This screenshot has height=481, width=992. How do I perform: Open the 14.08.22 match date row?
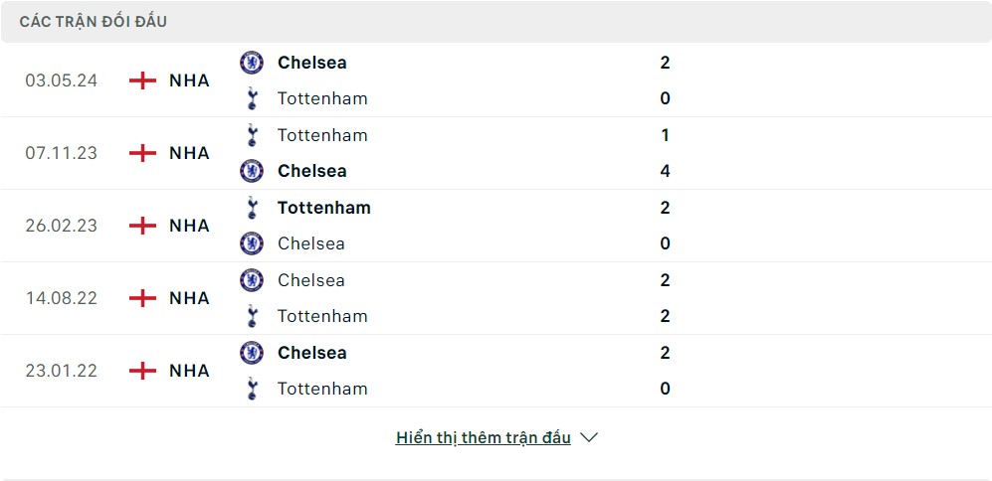coord(62,298)
